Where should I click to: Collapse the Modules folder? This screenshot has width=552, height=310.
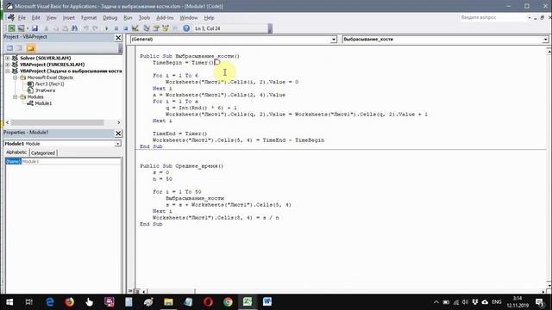(16, 96)
